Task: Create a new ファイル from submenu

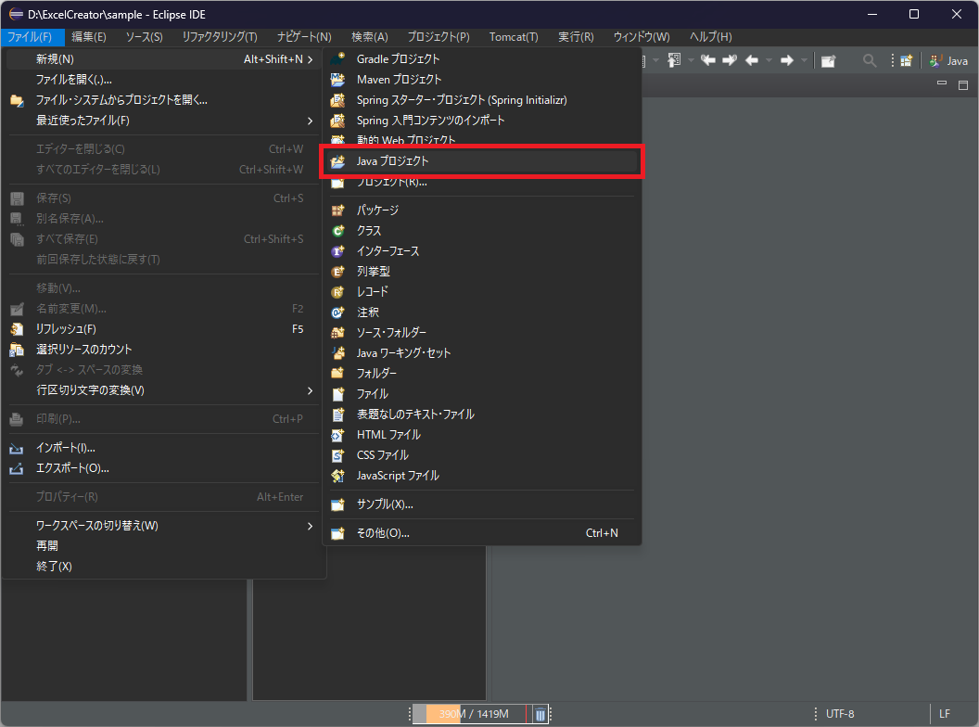Action: [481, 394]
